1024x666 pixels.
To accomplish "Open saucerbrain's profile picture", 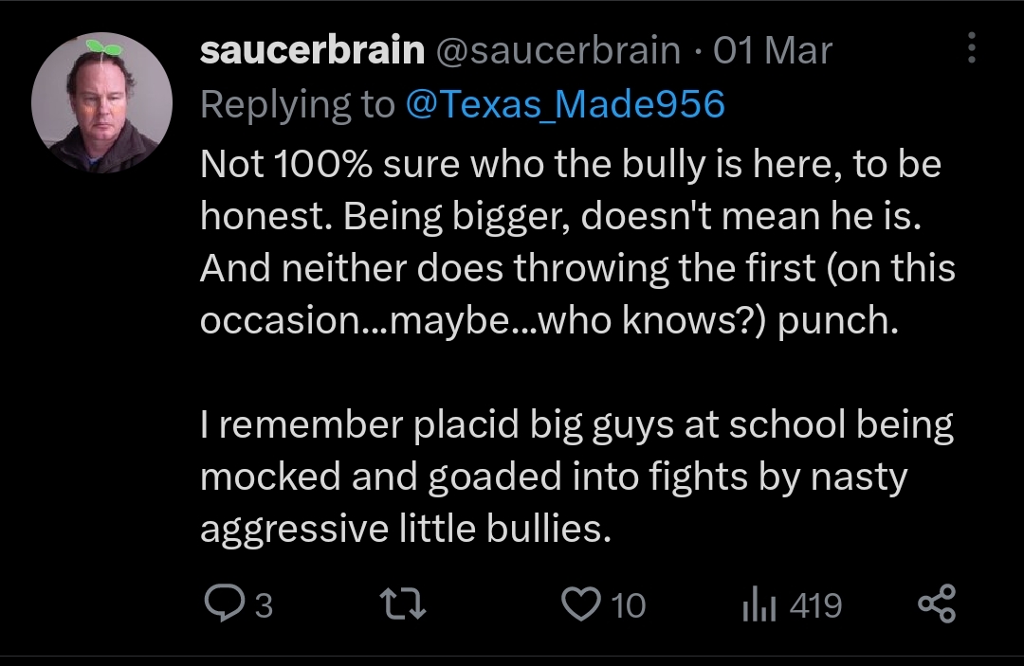I will click(x=101, y=102).
